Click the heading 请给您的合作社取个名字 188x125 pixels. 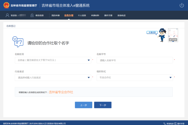click(48, 43)
